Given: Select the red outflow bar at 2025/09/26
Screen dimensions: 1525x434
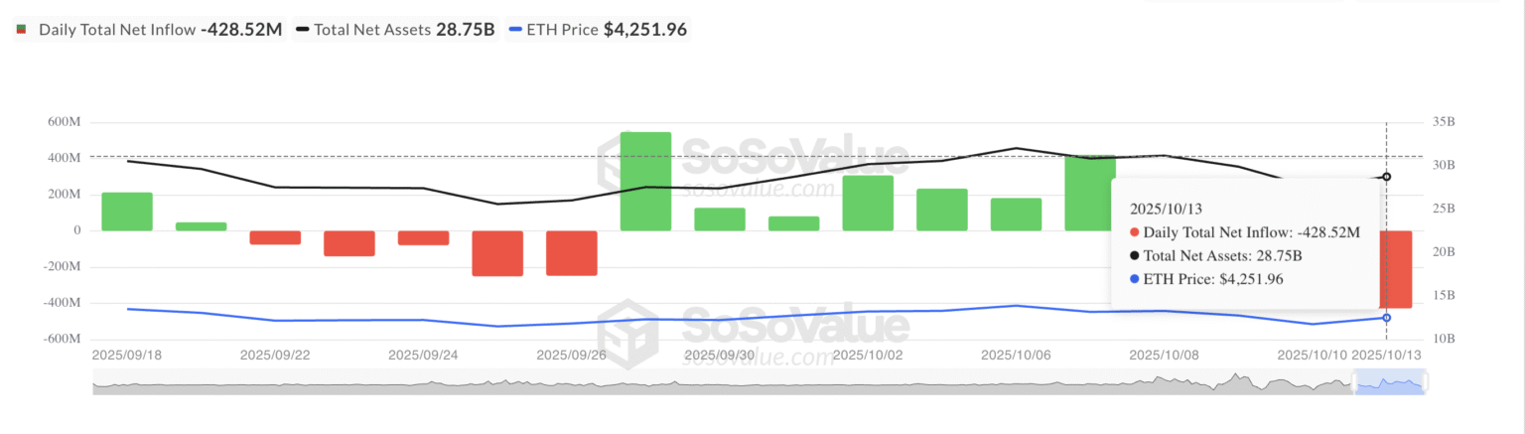Looking at the screenshot, I should click(x=572, y=252).
